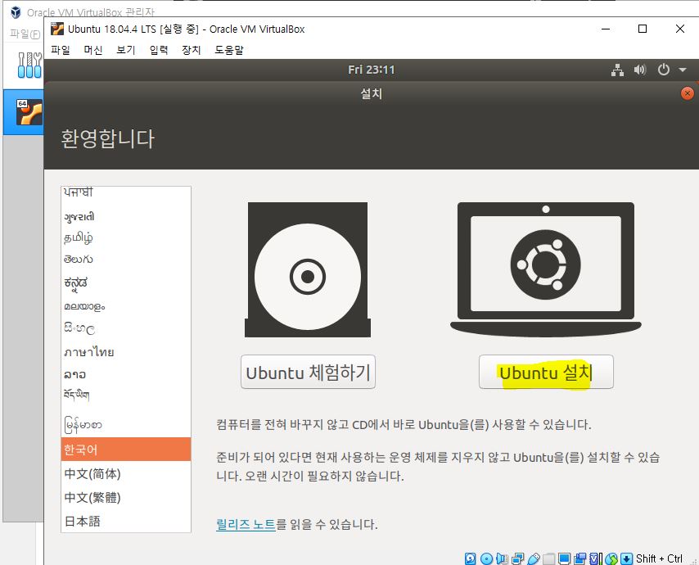699x565 pixels.
Task: Select ภาษาไทย in the language list
Action: [126, 352]
